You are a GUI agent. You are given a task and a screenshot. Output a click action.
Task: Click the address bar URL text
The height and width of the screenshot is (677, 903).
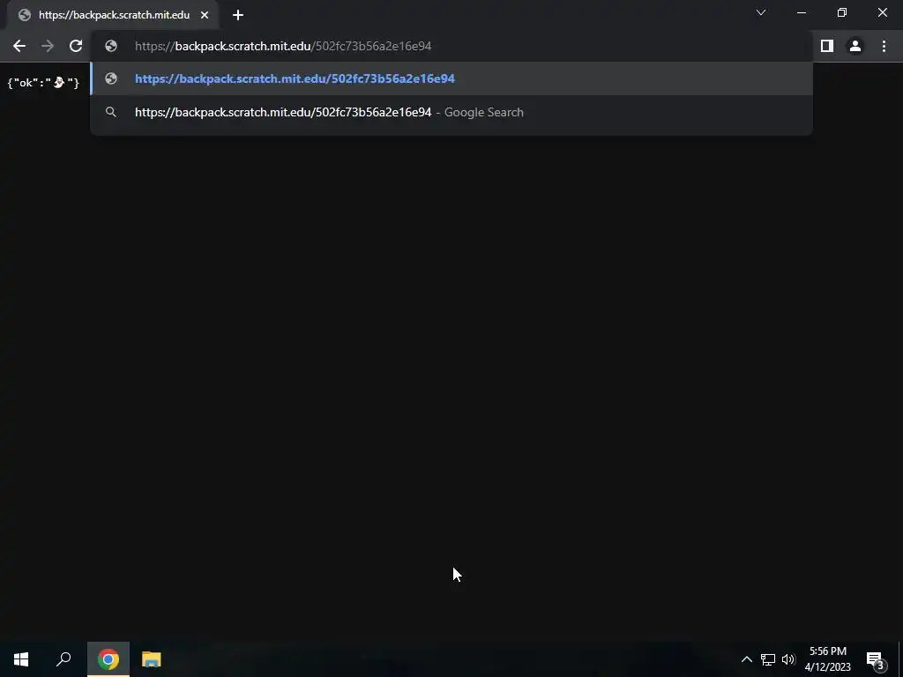point(283,46)
